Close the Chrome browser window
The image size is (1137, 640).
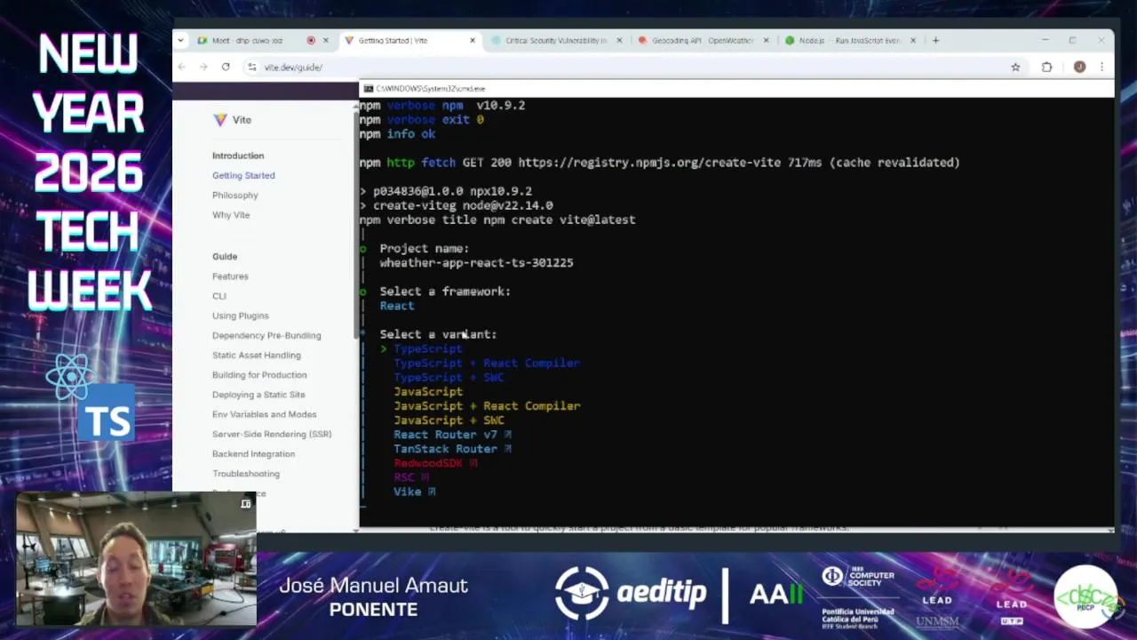pyautogui.click(x=1101, y=40)
